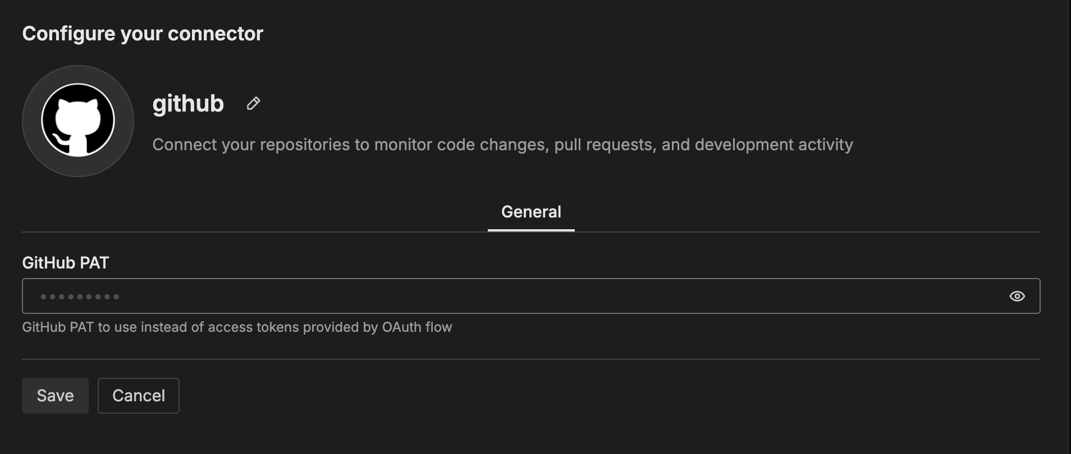This screenshot has width=1071, height=454.
Task: Click the GitHub Octocat logo
Action: [78, 120]
